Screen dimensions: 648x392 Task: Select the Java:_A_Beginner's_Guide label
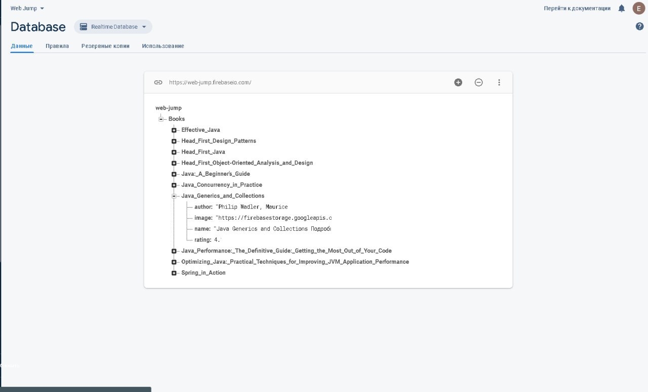point(216,174)
